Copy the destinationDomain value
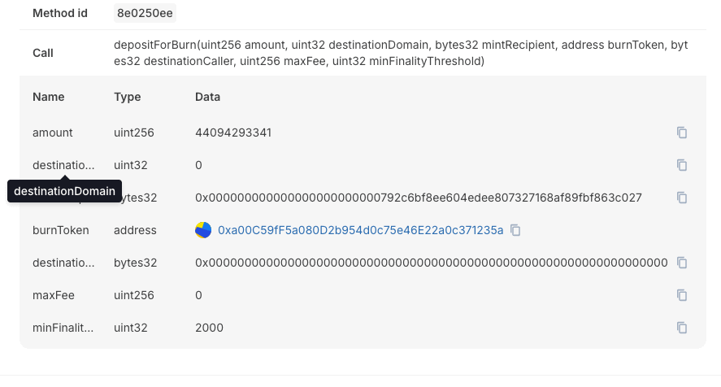The width and height of the screenshot is (721, 387). click(x=682, y=165)
